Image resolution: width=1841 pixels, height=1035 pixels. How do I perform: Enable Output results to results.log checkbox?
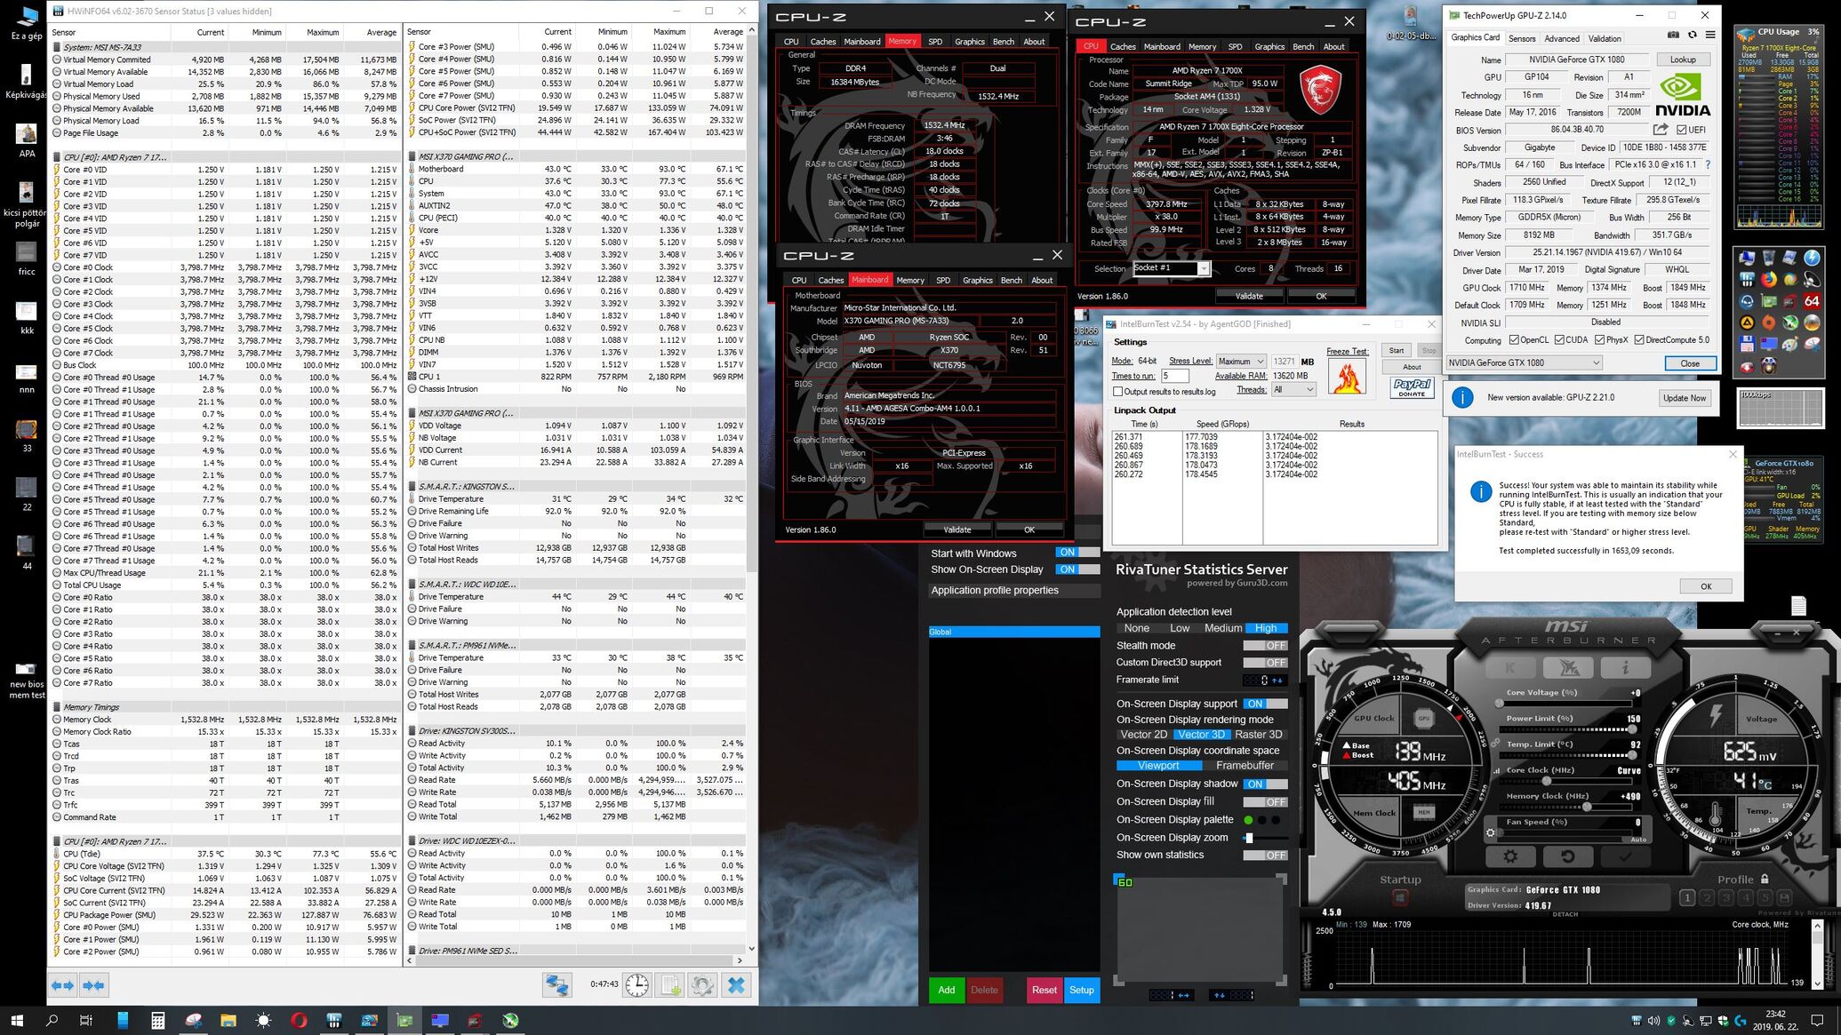(x=1117, y=391)
